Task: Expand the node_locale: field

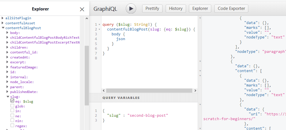Action: (7, 82)
